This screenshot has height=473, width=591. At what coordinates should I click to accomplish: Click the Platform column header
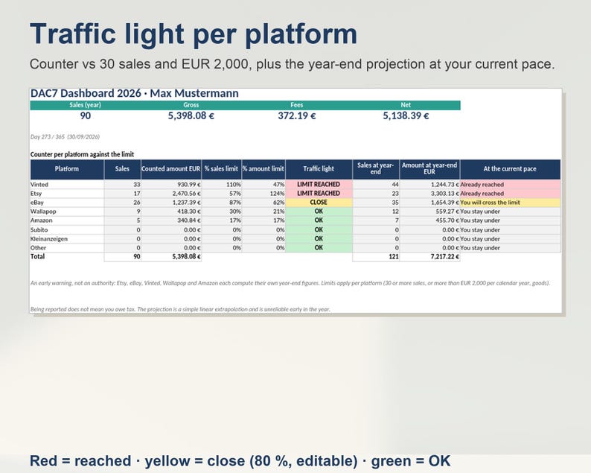tap(67, 169)
